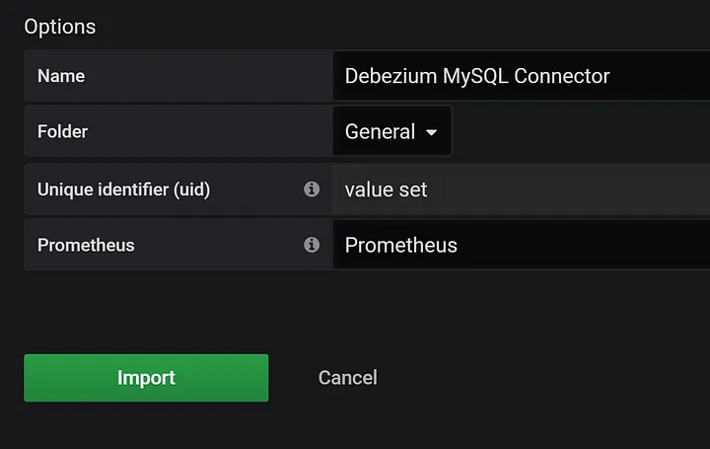The width and height of the screenshot is (710, 449).
Task: Click the word set in uid field
Action: coord(413,189)
